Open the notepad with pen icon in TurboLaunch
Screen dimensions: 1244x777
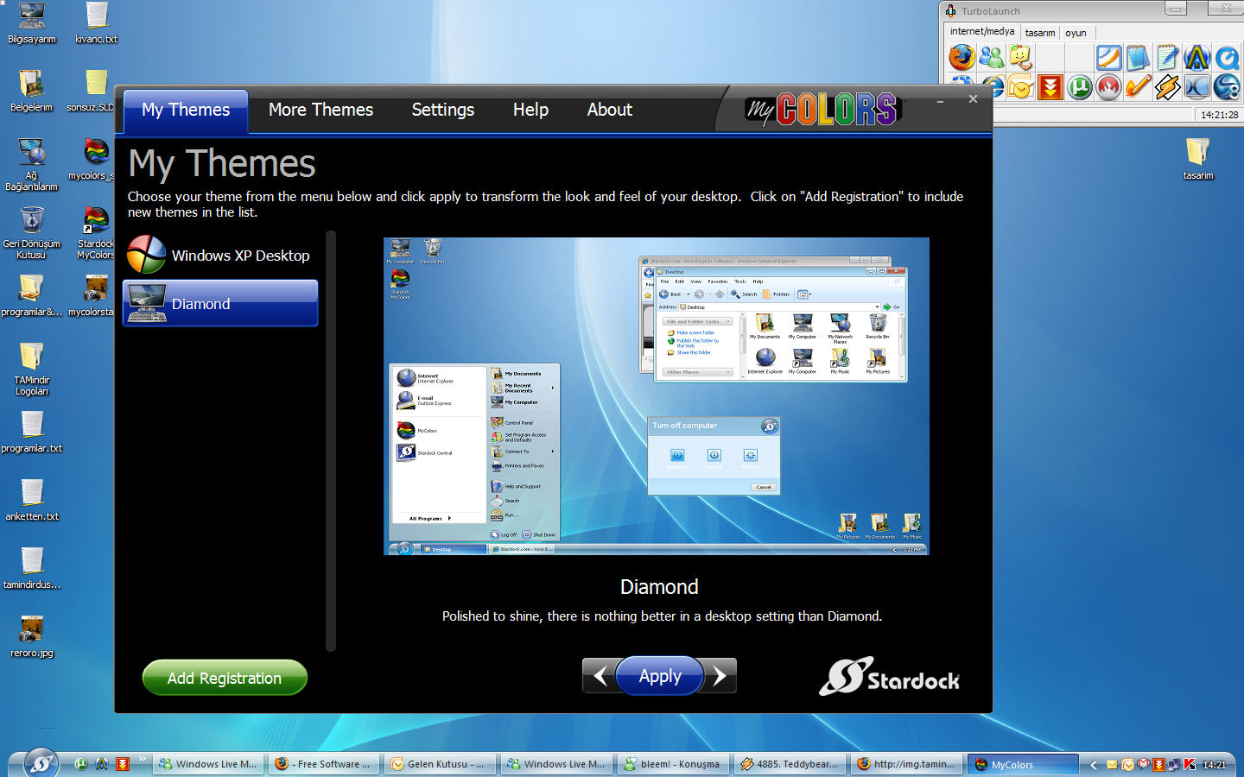pos(1167,58)
